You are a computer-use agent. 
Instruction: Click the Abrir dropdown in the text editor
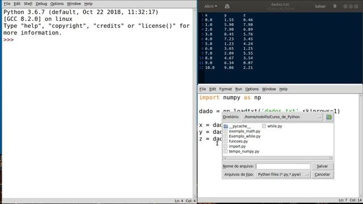point(210,6)
